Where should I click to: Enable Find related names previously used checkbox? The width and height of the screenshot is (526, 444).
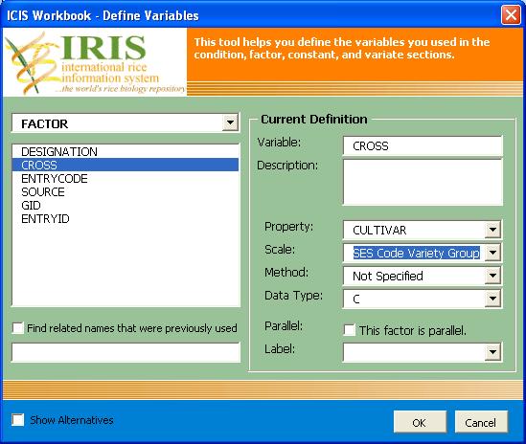(x=18, y=327)
